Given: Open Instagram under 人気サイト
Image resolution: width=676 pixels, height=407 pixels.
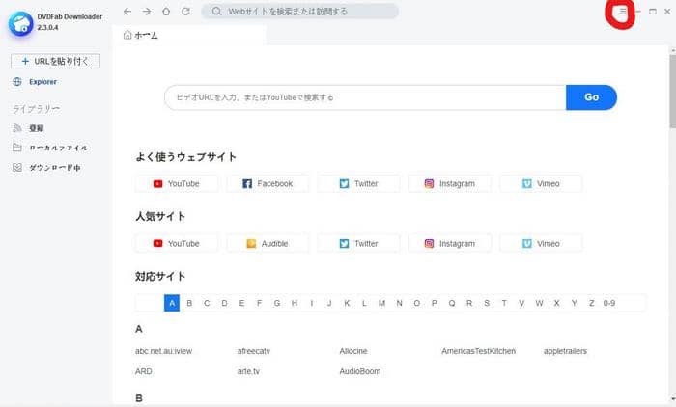Looking at the screenshot, I should pos(450,244).
